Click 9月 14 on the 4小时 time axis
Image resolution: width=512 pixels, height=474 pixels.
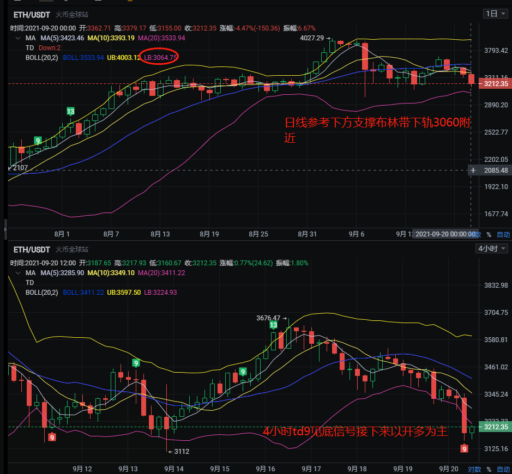click(x=174, y=469)
